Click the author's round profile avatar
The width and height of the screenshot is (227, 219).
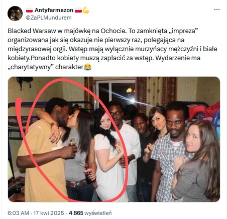pos(15,14)
